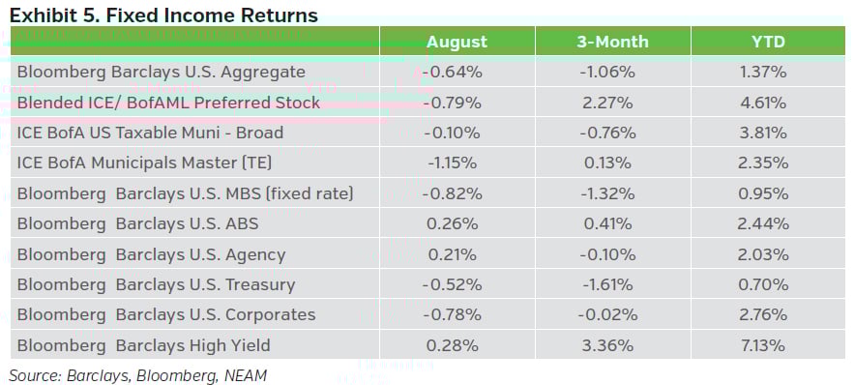855x385 pixels.
Task: Select Blended ICE/ BofAML Preferred Stock label
Action: (x=168, y=103)
